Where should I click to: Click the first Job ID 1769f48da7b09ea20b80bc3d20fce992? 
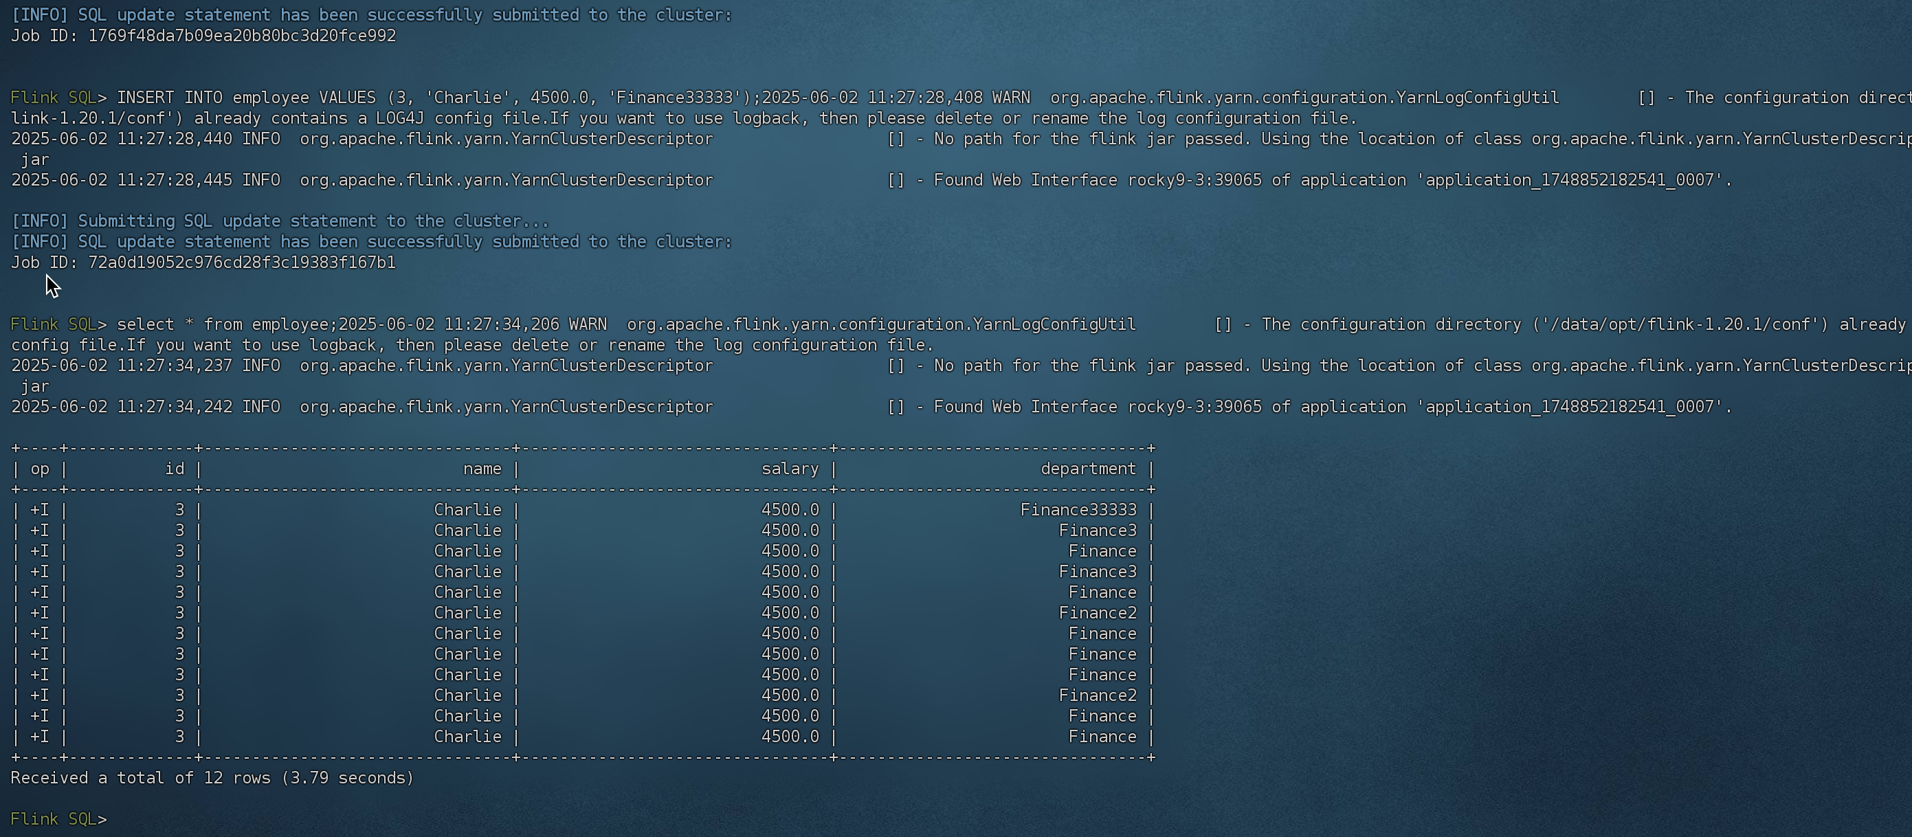[x=241, y=36]
